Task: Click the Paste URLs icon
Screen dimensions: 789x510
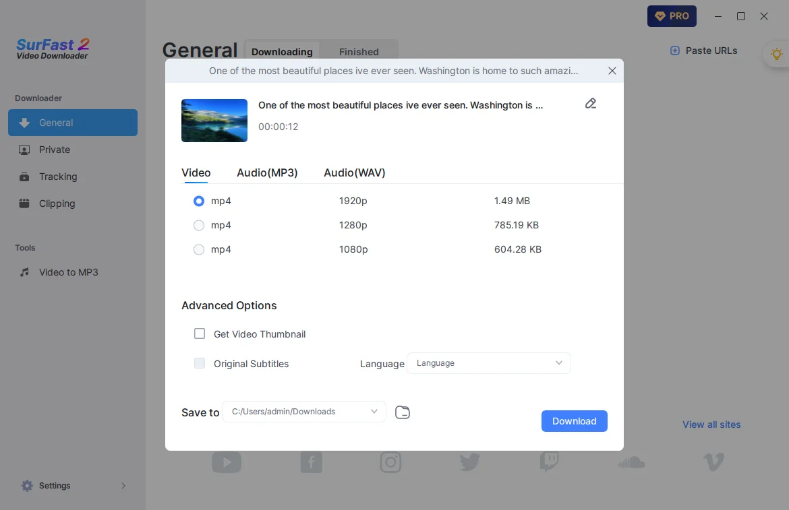Action: point(674,51)
